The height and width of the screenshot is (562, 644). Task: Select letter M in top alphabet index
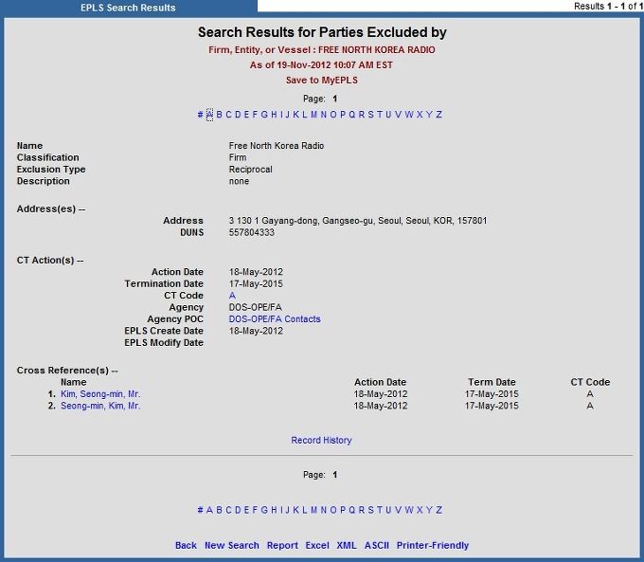313,115
